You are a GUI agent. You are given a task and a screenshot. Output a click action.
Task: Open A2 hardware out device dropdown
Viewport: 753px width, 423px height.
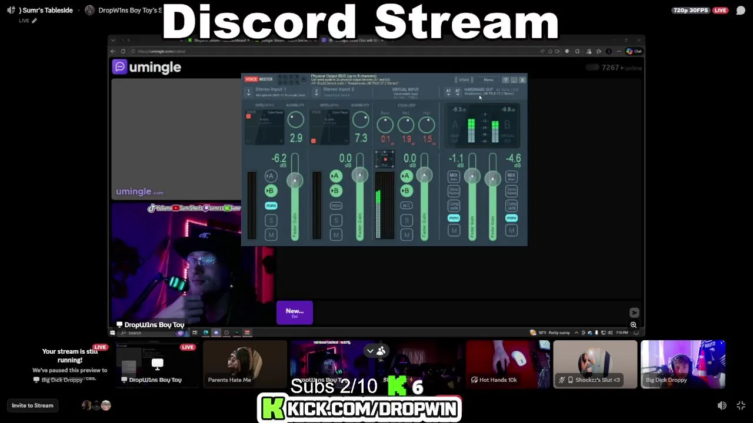(x=457, y=92)
